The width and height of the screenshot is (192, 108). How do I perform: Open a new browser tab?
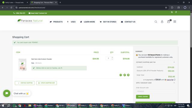[60, 2]
